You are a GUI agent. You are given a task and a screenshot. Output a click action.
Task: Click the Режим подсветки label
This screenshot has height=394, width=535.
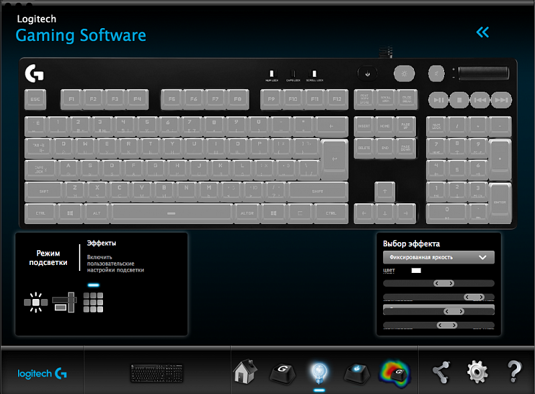[48, 258]
